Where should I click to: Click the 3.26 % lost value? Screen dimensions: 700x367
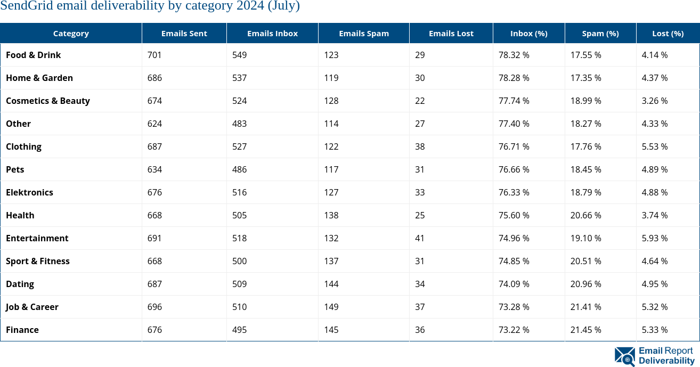click(x=655, y=101)
